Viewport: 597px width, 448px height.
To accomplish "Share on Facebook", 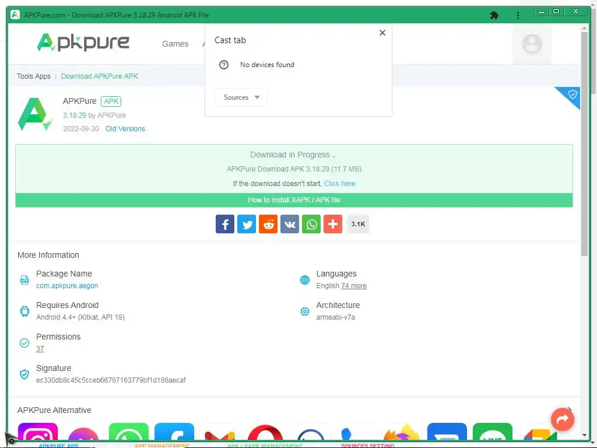I will 225,224.
